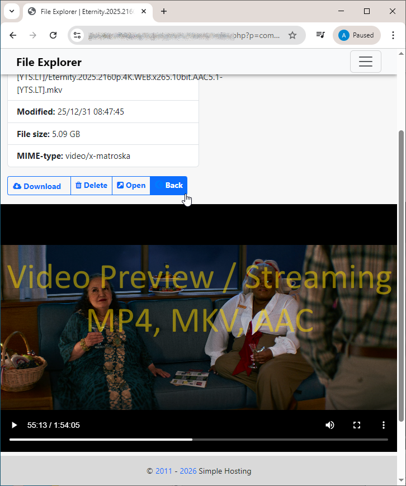Seek on the video progress bar

(199, 440)
